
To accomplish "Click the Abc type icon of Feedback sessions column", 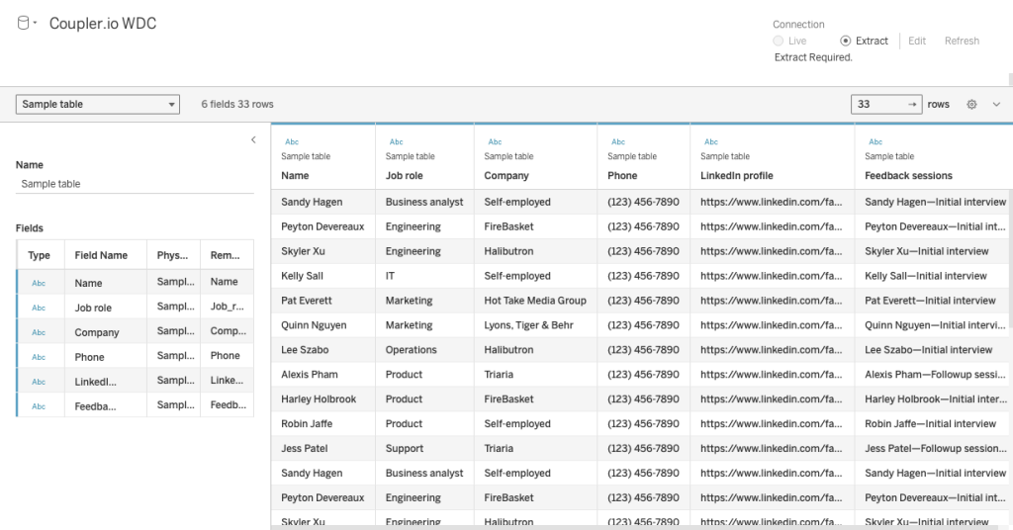I will coord(875,142).
